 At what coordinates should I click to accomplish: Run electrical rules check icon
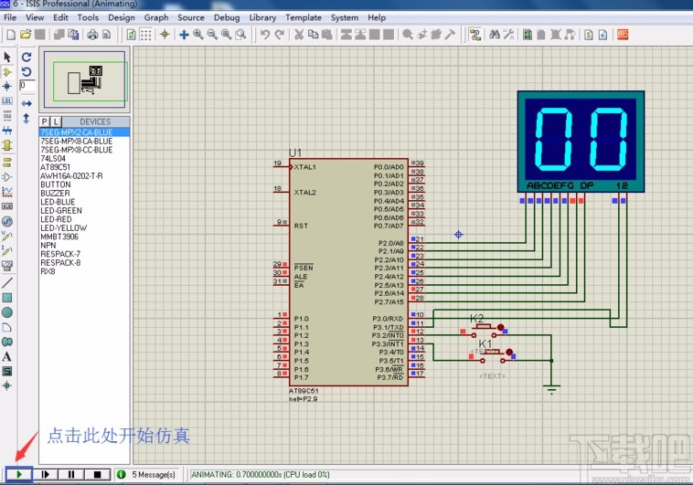pyautogui.click(x=602, y=35)
